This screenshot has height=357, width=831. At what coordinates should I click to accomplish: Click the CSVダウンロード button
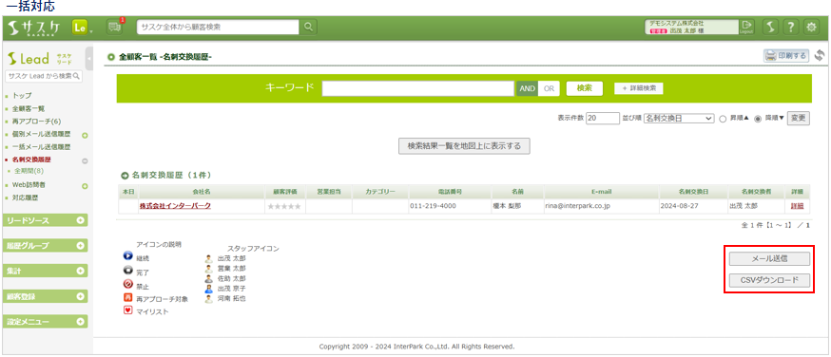(x=769, y=280)
